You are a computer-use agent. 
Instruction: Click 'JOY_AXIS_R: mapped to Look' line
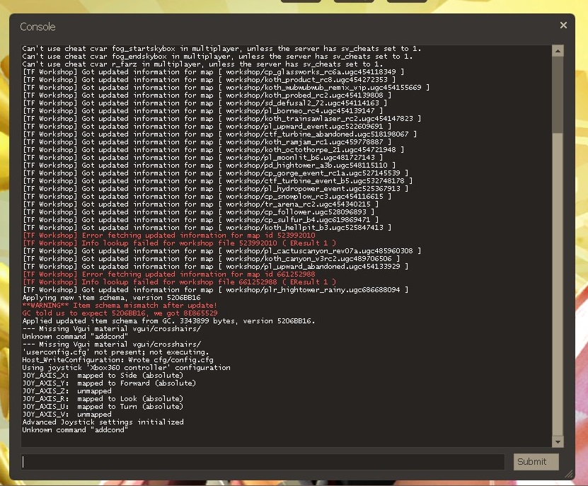pos(103,398)
